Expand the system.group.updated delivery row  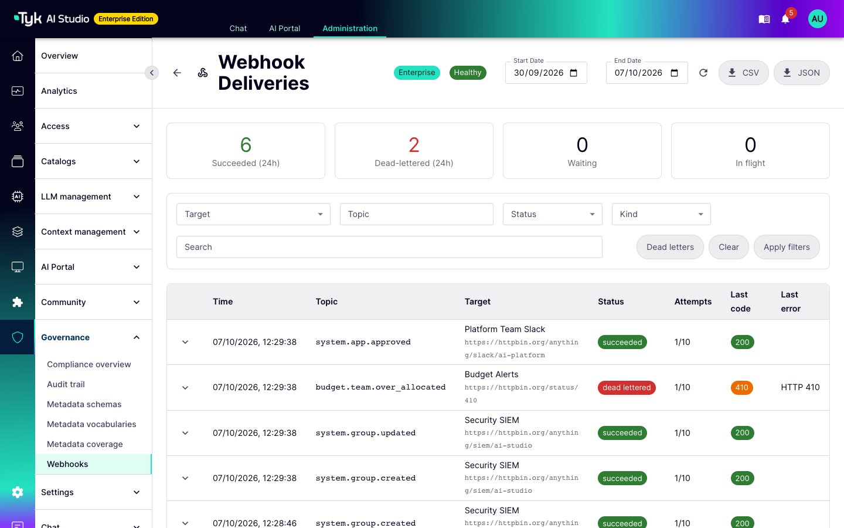pyautogui.click(x=185, y=433)
